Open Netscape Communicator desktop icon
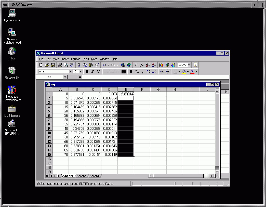 click(x=12, y=93)
